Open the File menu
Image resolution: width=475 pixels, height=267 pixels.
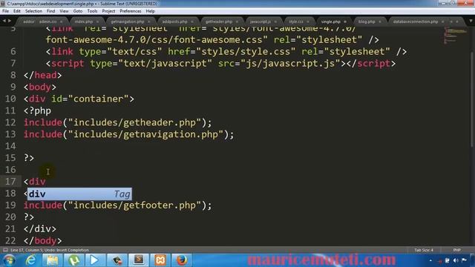coord(5,11)
